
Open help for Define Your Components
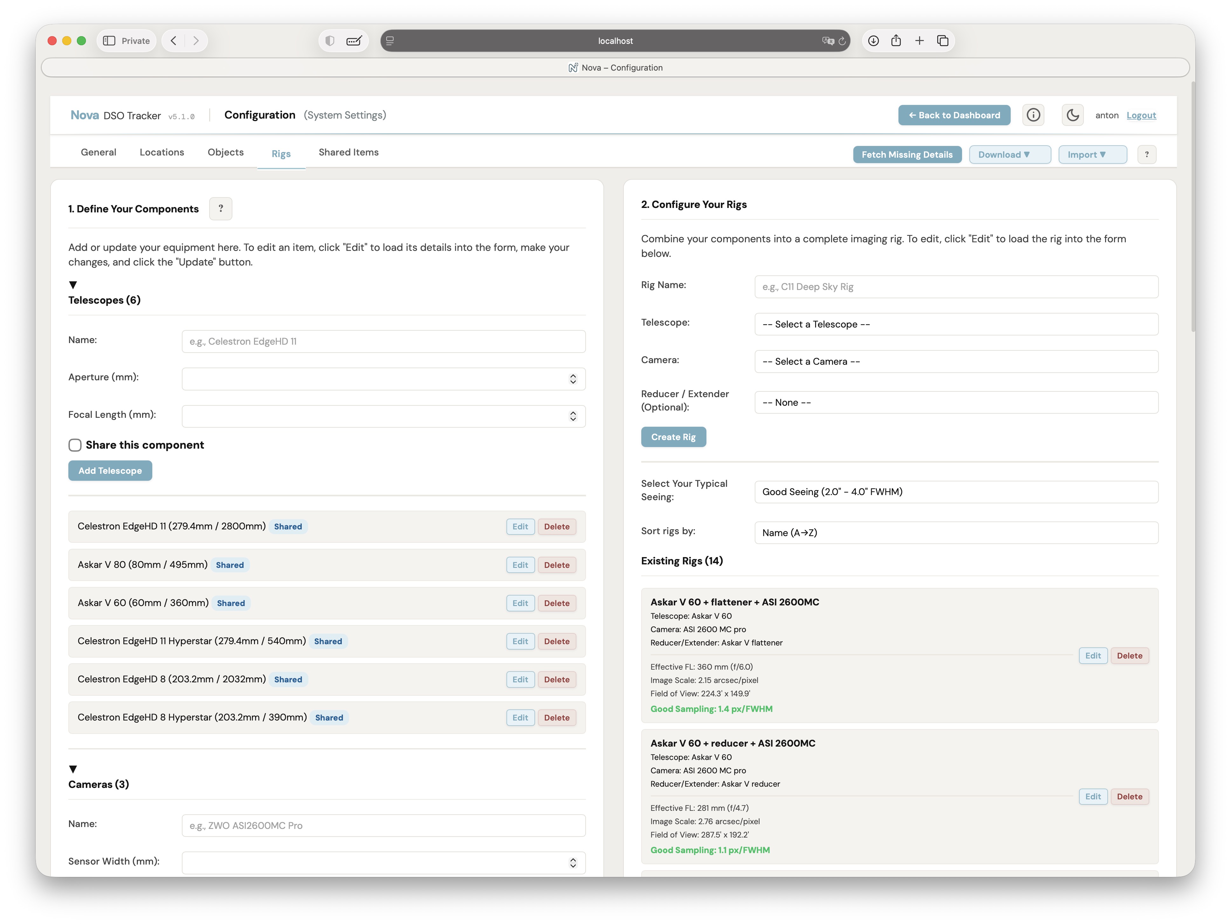(220, 209)
